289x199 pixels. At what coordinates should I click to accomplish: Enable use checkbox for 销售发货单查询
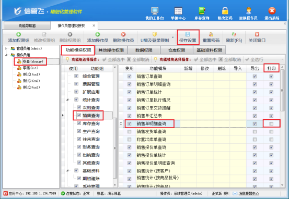click(x=130, y=132)
